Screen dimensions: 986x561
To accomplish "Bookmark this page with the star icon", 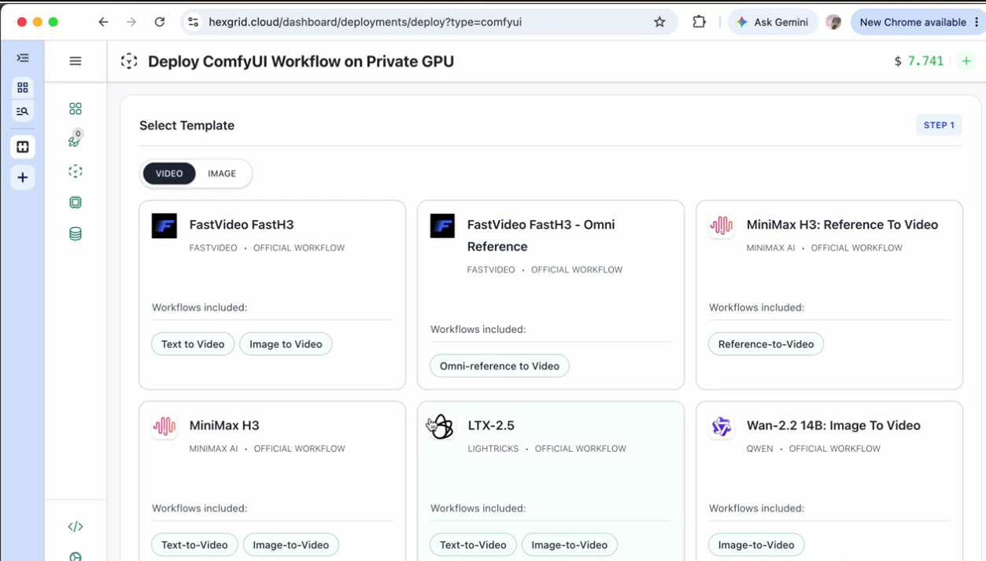I will point(659,22).
